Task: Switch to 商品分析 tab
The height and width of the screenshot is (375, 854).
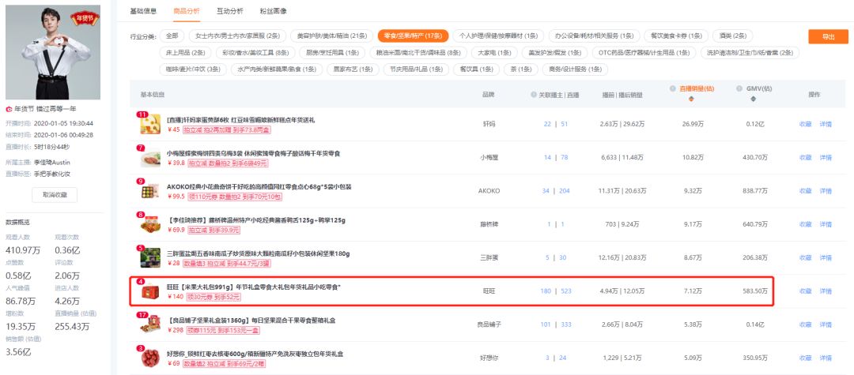Action: click(x=187, y=11)
